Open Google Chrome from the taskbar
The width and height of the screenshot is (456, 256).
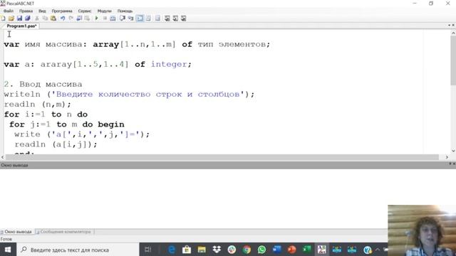247,250
